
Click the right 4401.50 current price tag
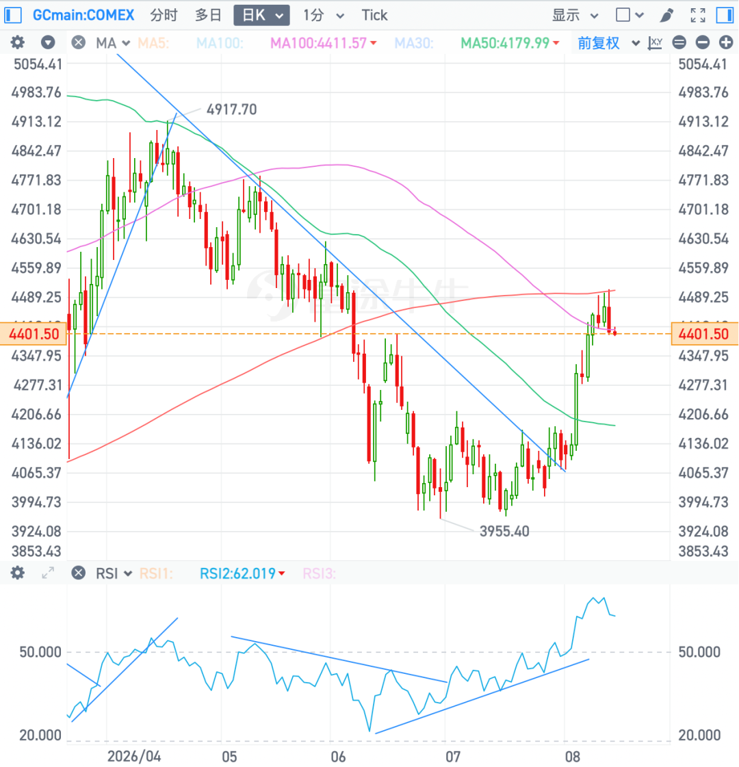tap(705, 334)
